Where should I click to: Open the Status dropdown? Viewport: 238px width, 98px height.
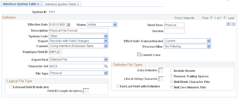(x=102, y=25)
